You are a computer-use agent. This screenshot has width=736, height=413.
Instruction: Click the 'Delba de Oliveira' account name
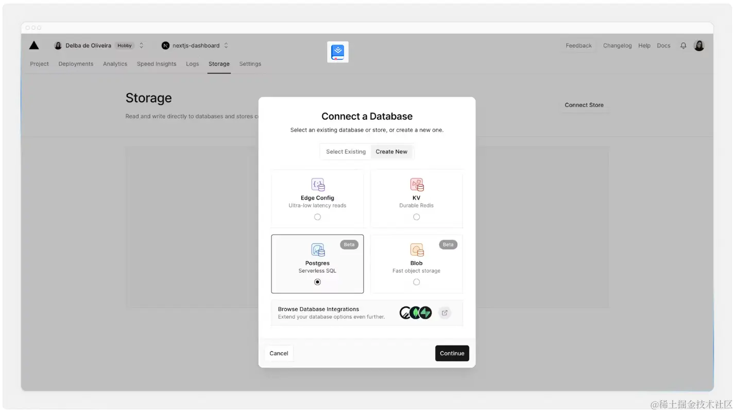click(x=88, y=45)
